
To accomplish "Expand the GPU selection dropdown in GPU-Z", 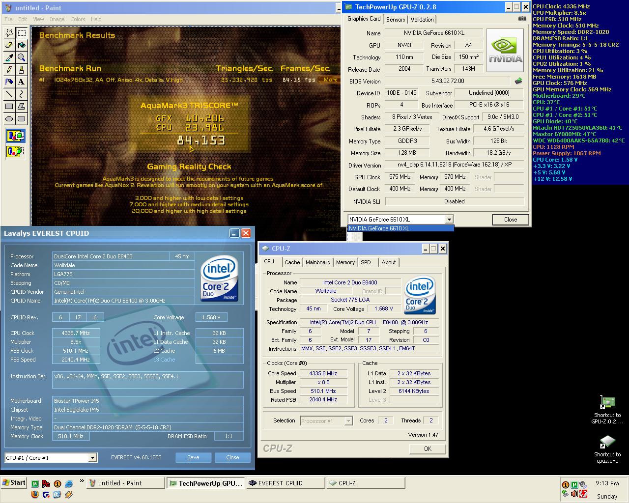I will 449,220.
